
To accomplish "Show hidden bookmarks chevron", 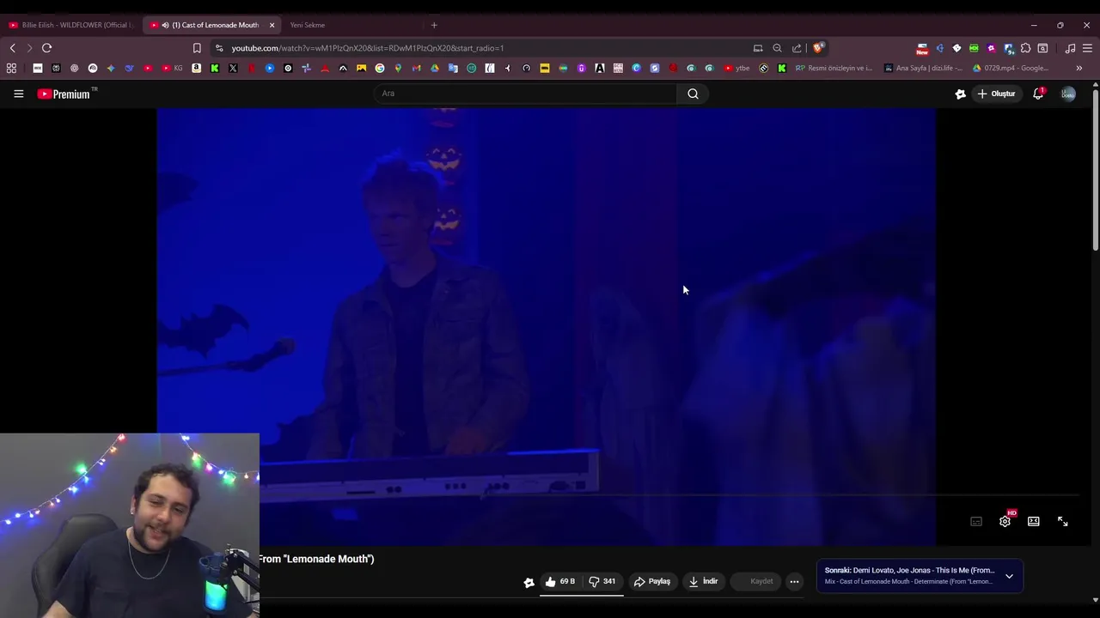I will click(1079, 68).
